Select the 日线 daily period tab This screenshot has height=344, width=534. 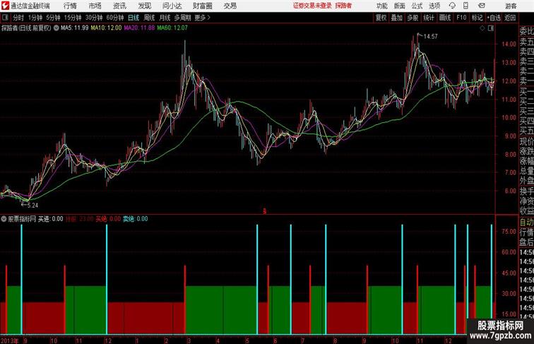tap(133, 18)
